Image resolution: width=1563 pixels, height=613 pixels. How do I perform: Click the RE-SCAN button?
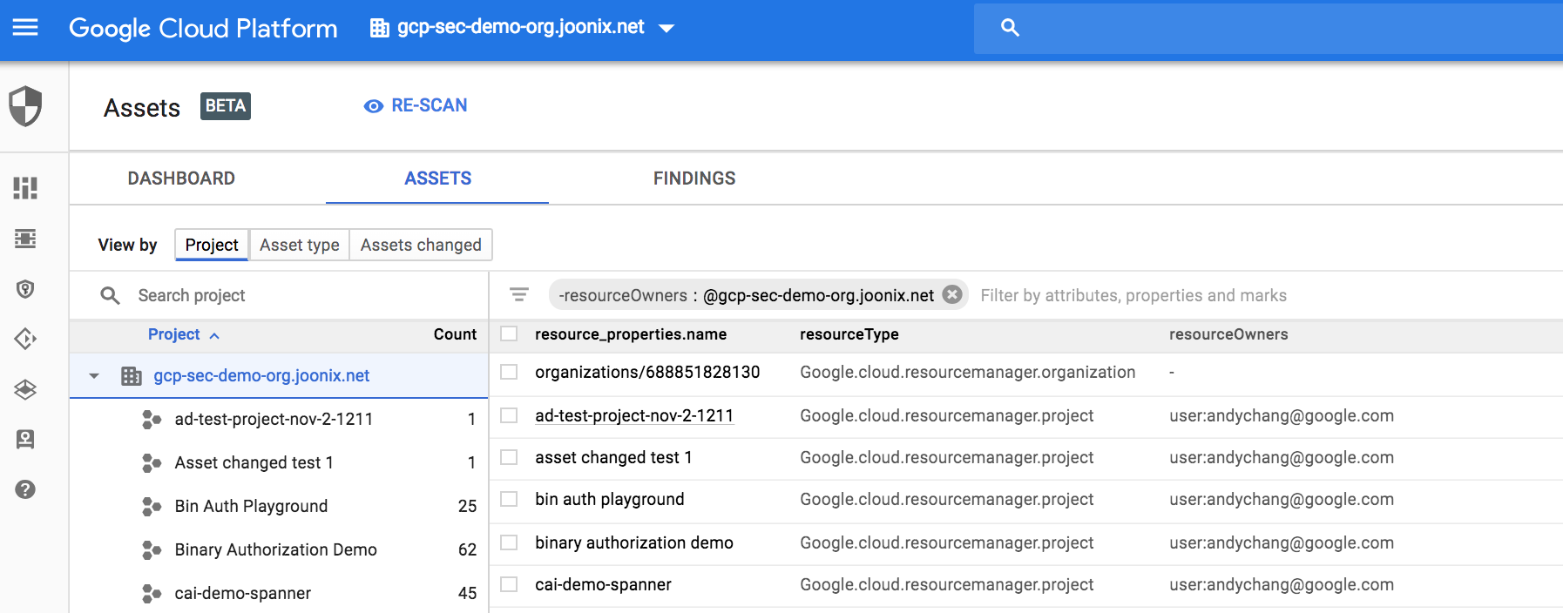(x=416, y=105)
